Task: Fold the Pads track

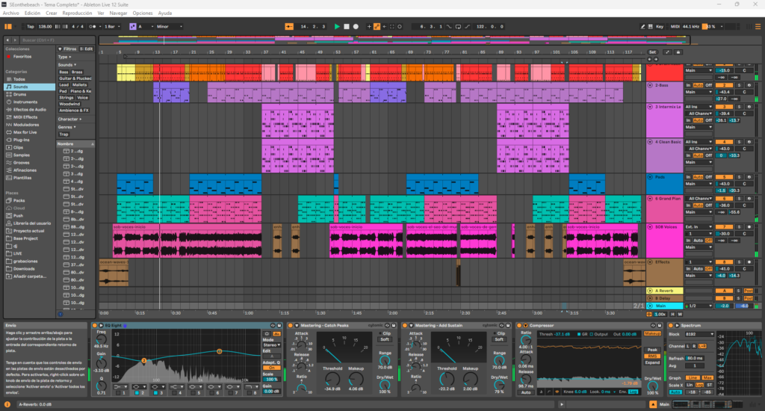Action: pos(650,177)
